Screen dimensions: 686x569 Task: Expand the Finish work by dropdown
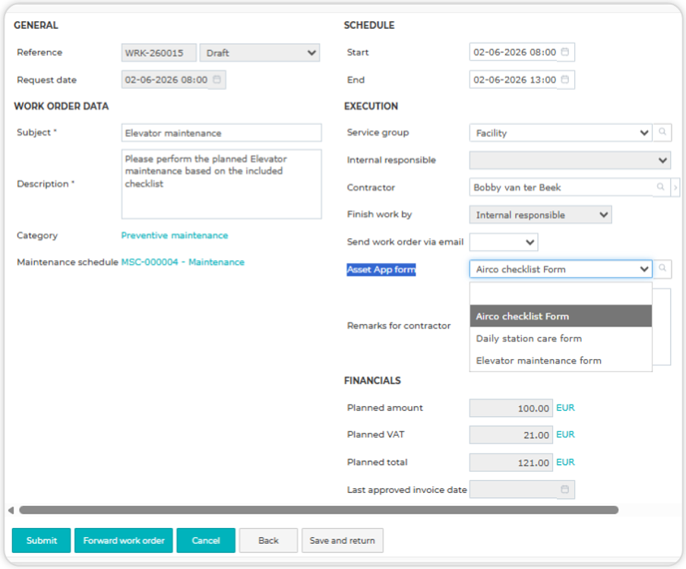click(540, 215)
